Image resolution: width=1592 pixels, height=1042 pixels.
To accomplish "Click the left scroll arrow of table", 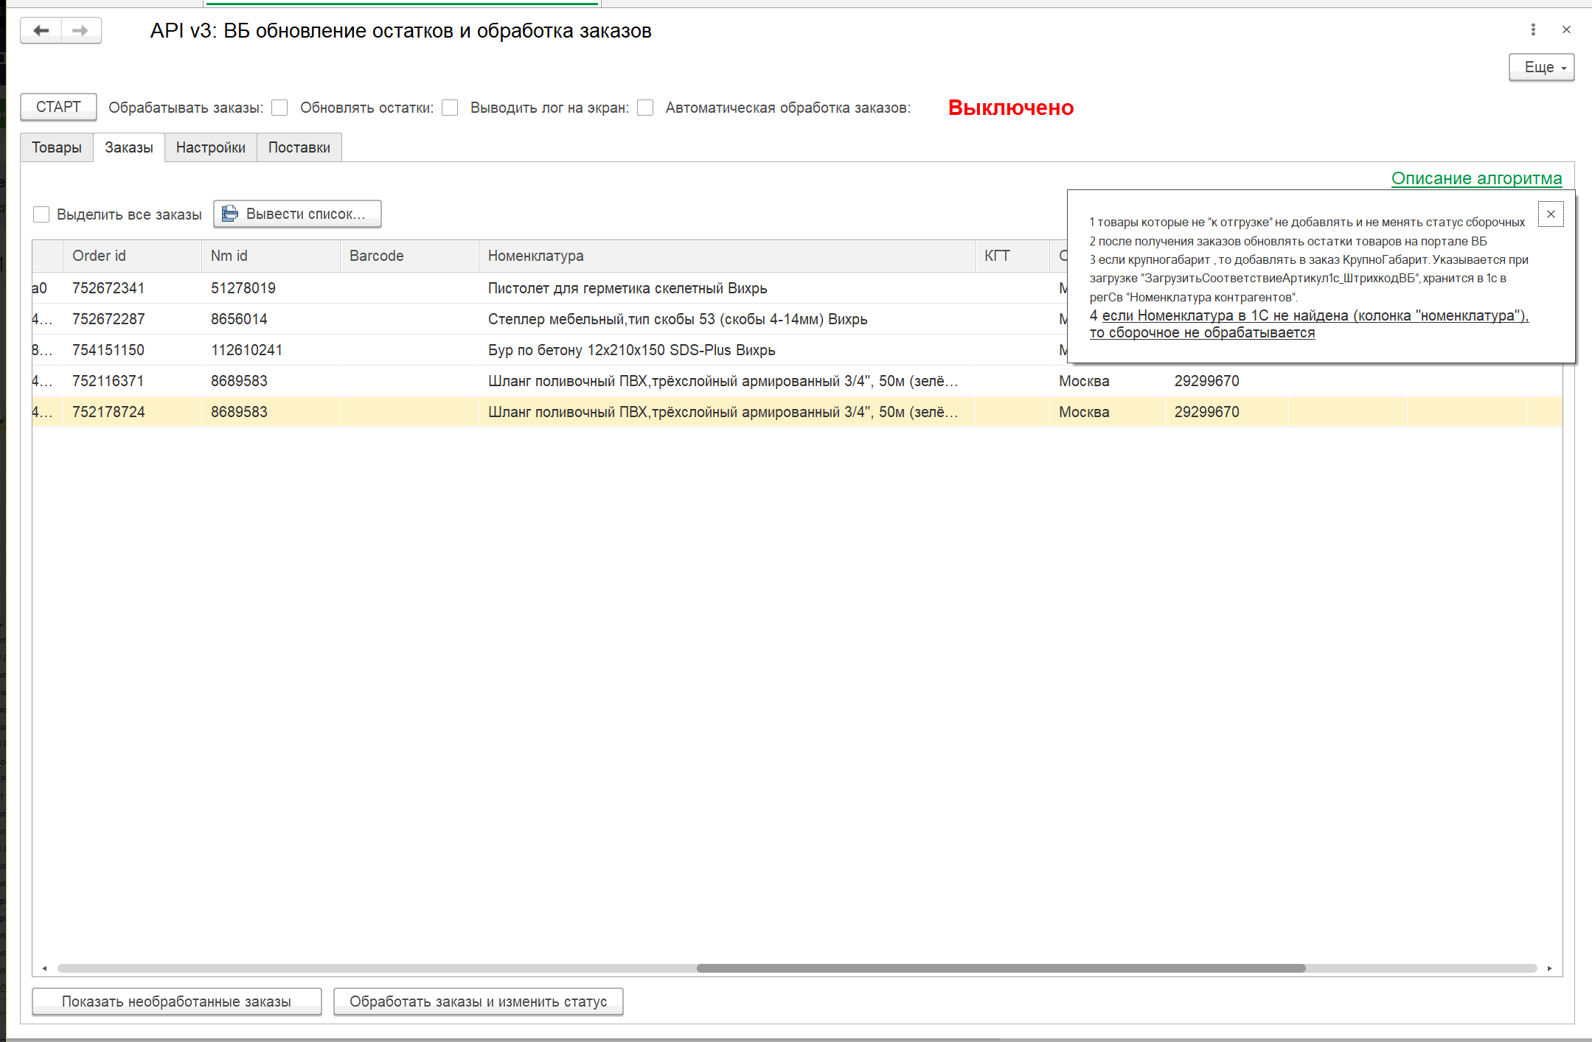I will point(44,968).
